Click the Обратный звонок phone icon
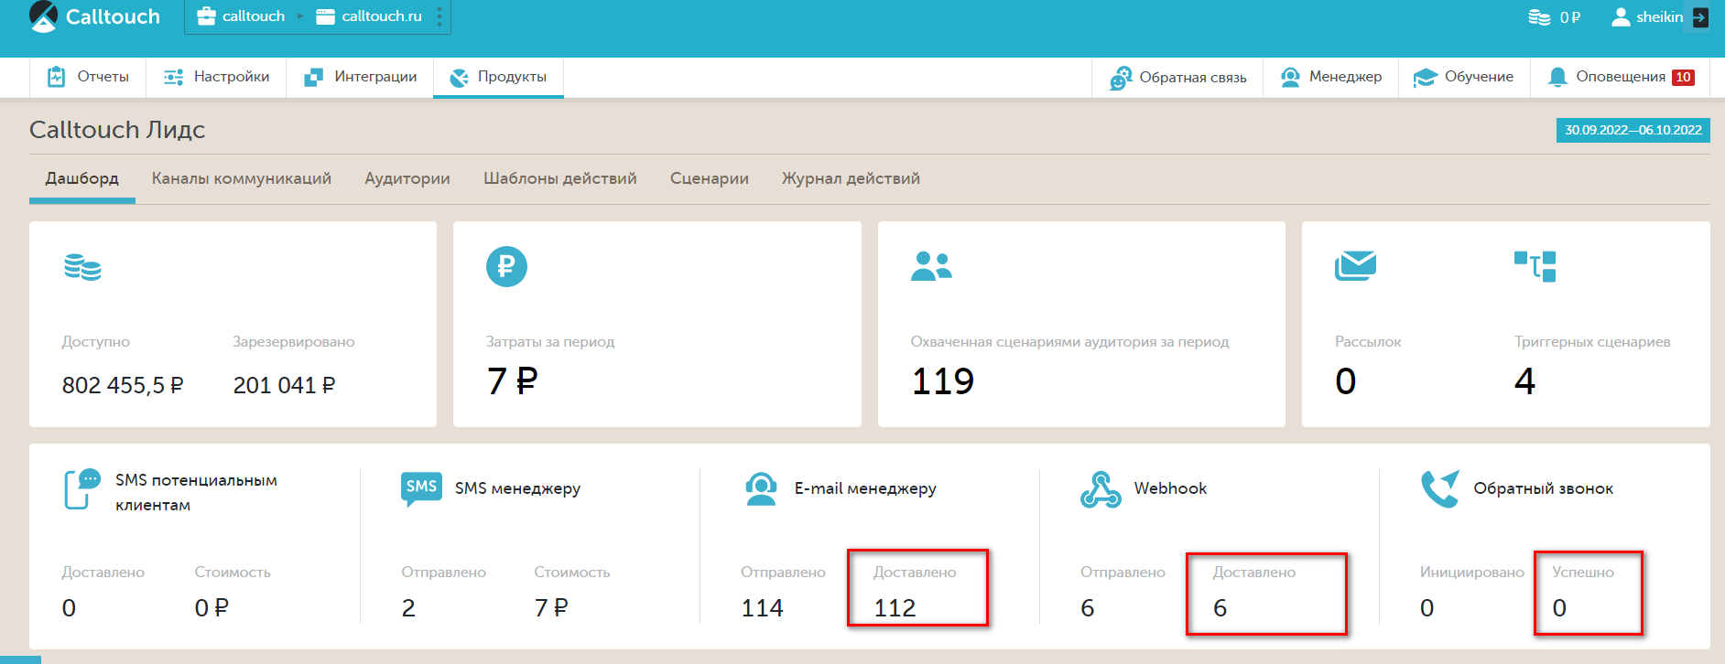The height and width of the screenshot is (664, 1725). (1440, 488)
